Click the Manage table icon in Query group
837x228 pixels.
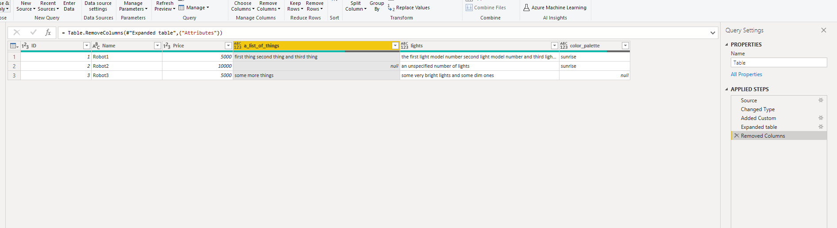pos(181,8)
